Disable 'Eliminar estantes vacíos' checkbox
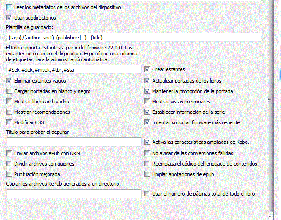Image resolution: width=281 pixels, height=220 pixels. 10,80
